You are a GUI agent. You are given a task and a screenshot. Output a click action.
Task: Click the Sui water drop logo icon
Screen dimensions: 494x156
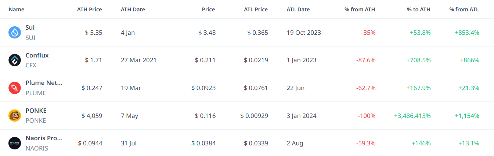[x=15, y=33]
